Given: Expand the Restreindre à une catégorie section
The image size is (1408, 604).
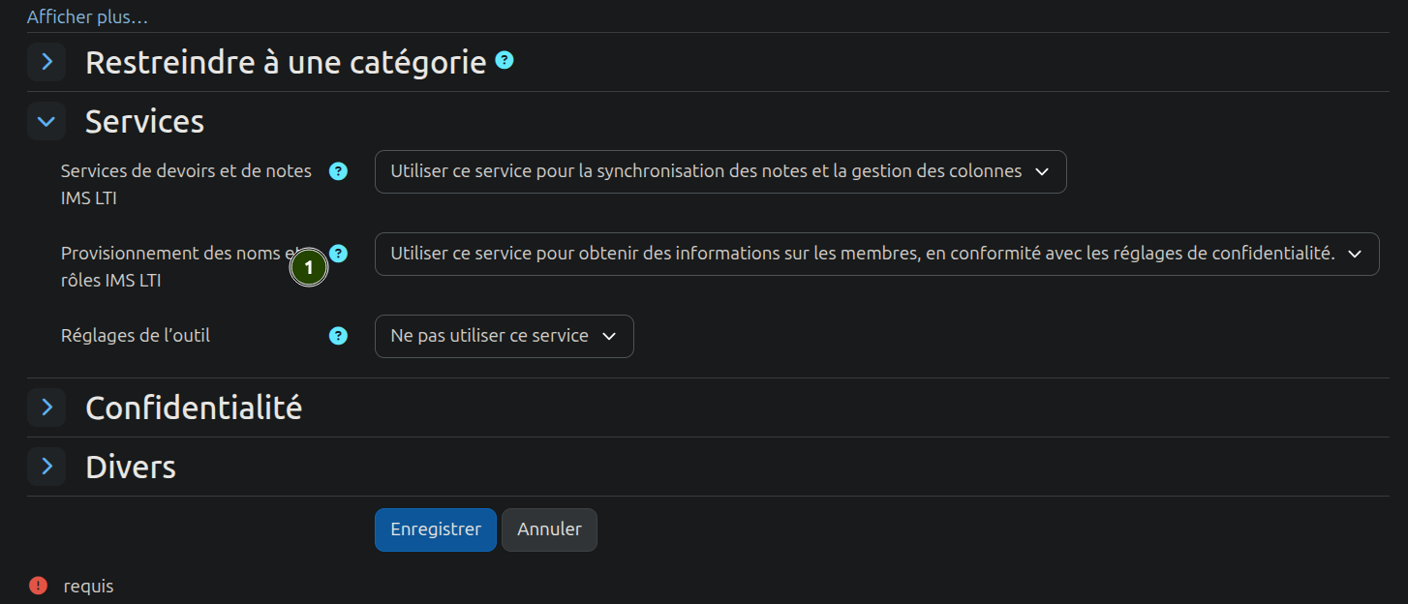Looking at the screenshot, I should (46, 61).
